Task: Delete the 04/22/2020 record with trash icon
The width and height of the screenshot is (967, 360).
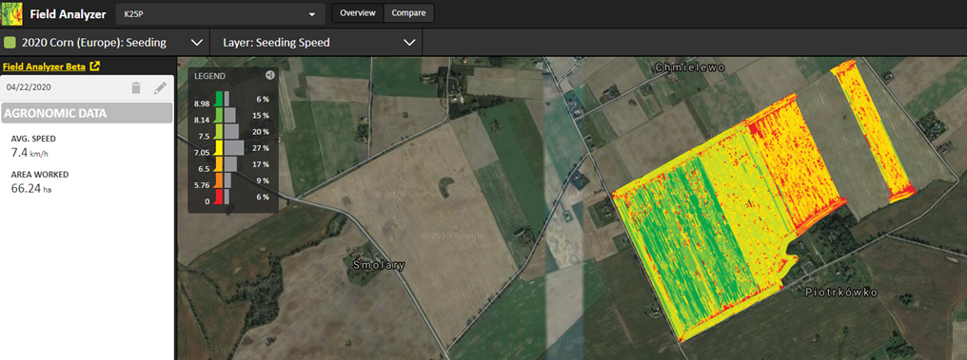Action: coord(136,88)
